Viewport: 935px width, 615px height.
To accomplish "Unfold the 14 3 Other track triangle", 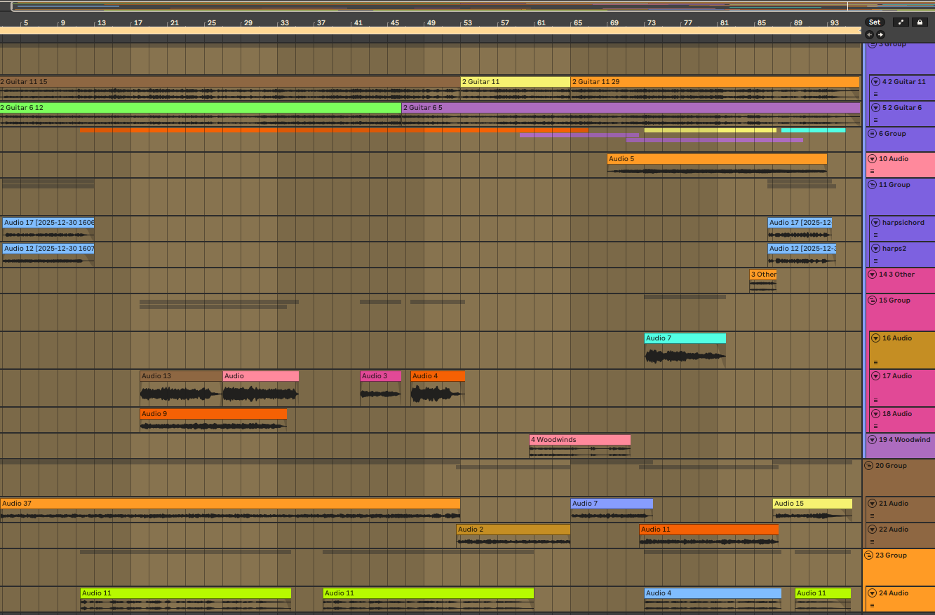I will pyautogui.click(x=873, y=275).
